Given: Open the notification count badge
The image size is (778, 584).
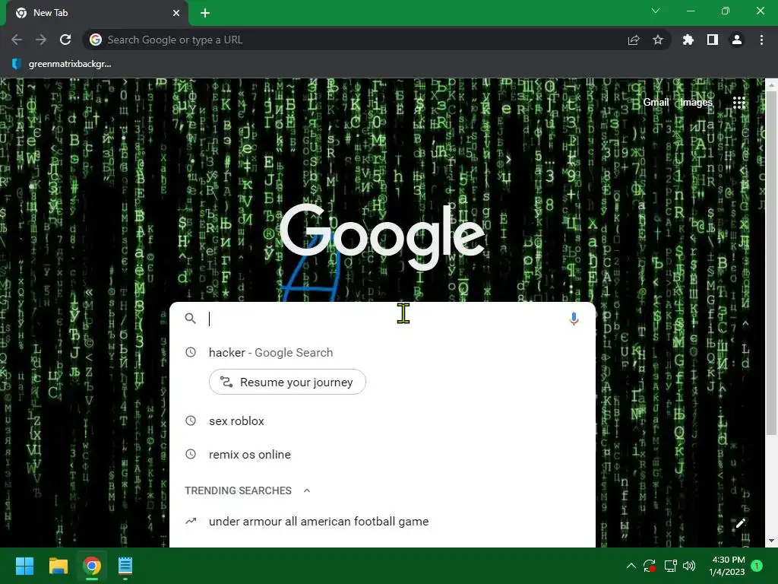Looking at the screenshot, I should 757,566.
